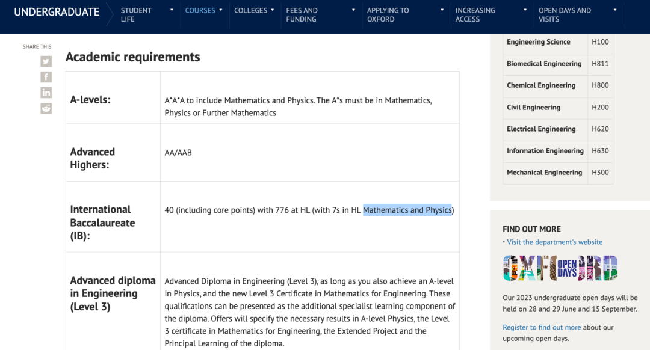Visit the department's website link
Screen dimensions: 650x350
click(555, 242)
